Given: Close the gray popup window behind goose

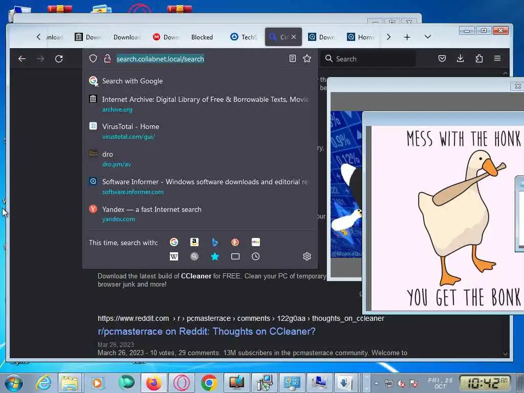Looking at the screenshot, I should pyautogui.click(x=517, y=86).
